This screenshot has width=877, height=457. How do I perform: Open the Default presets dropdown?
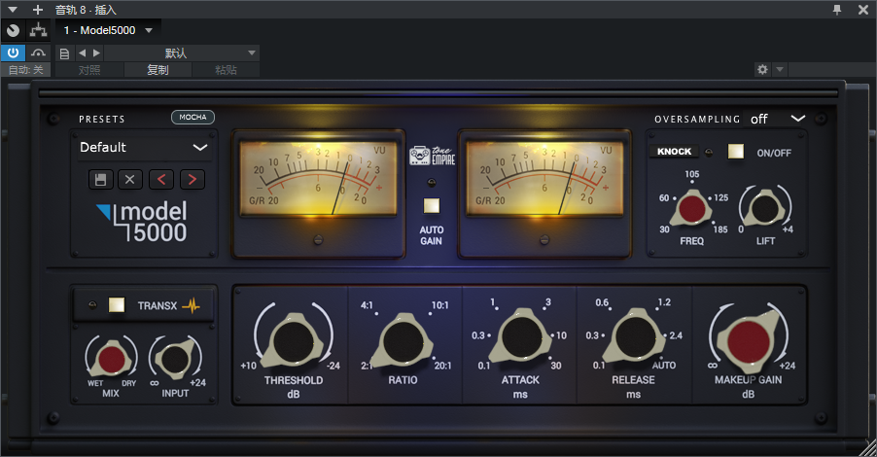click(144, 147)
